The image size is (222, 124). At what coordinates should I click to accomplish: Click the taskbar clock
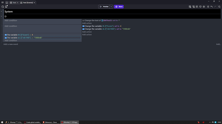coord(219,122)
